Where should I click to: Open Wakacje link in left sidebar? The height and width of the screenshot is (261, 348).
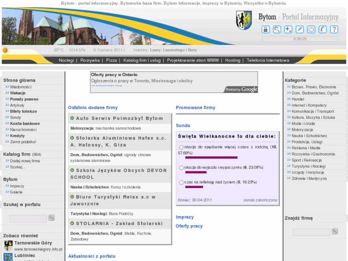click(x=18, y=93)
